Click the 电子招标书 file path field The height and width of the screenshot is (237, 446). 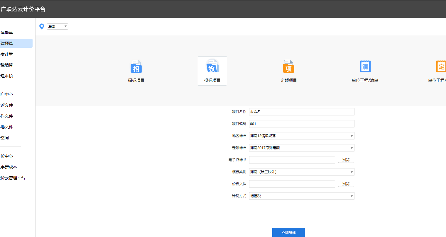[x=292, y=160]
